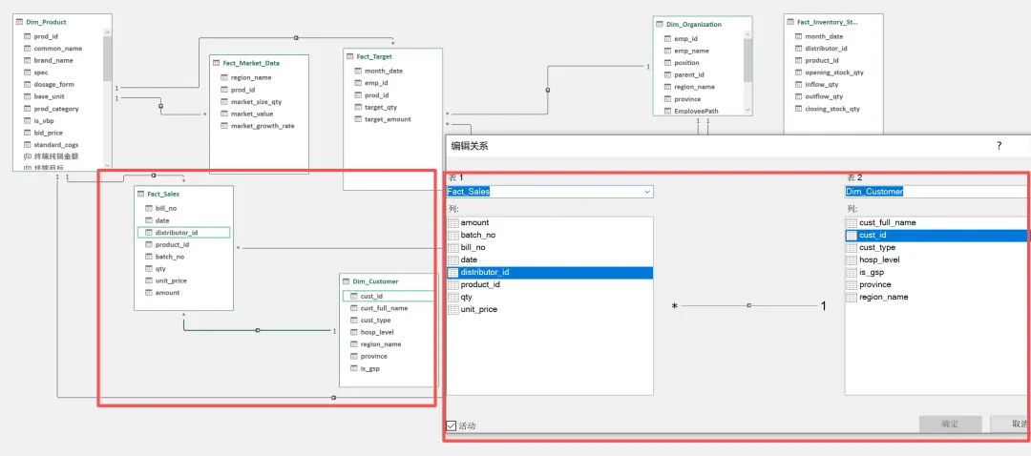Click the table icon in Dim_Organization header

click(660, 24)
